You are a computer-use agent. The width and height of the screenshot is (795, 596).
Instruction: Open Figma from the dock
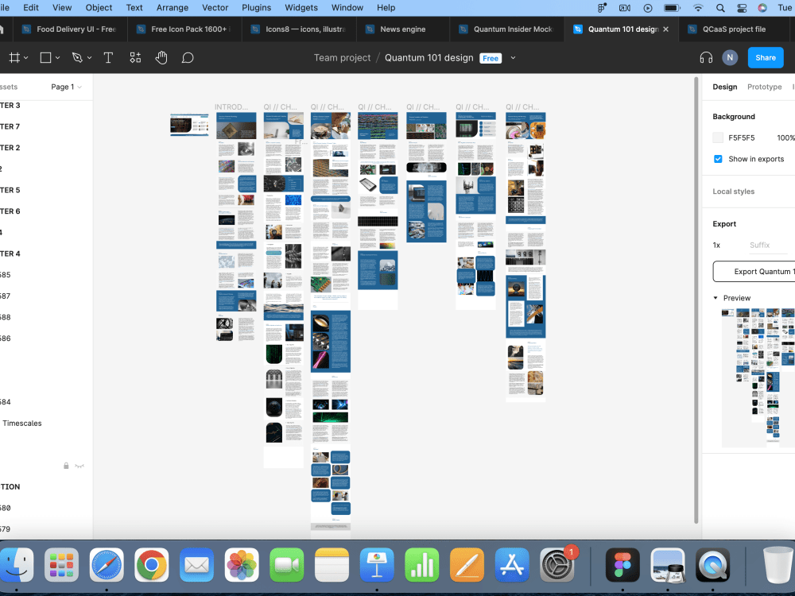tap(622, 564)
